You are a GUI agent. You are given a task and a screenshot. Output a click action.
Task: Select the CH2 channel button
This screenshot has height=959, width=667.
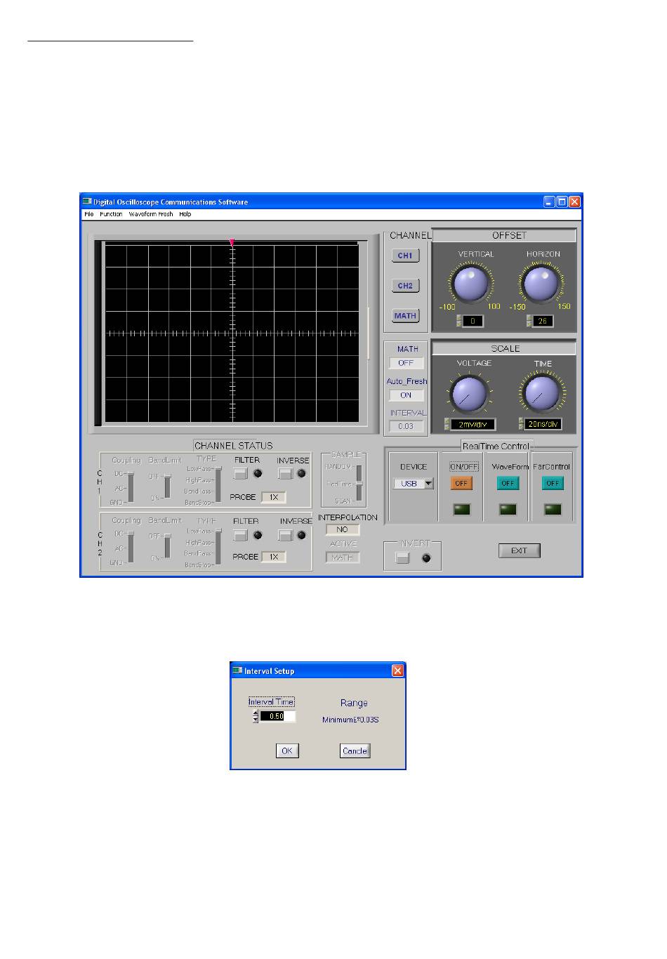click(405, 286)
